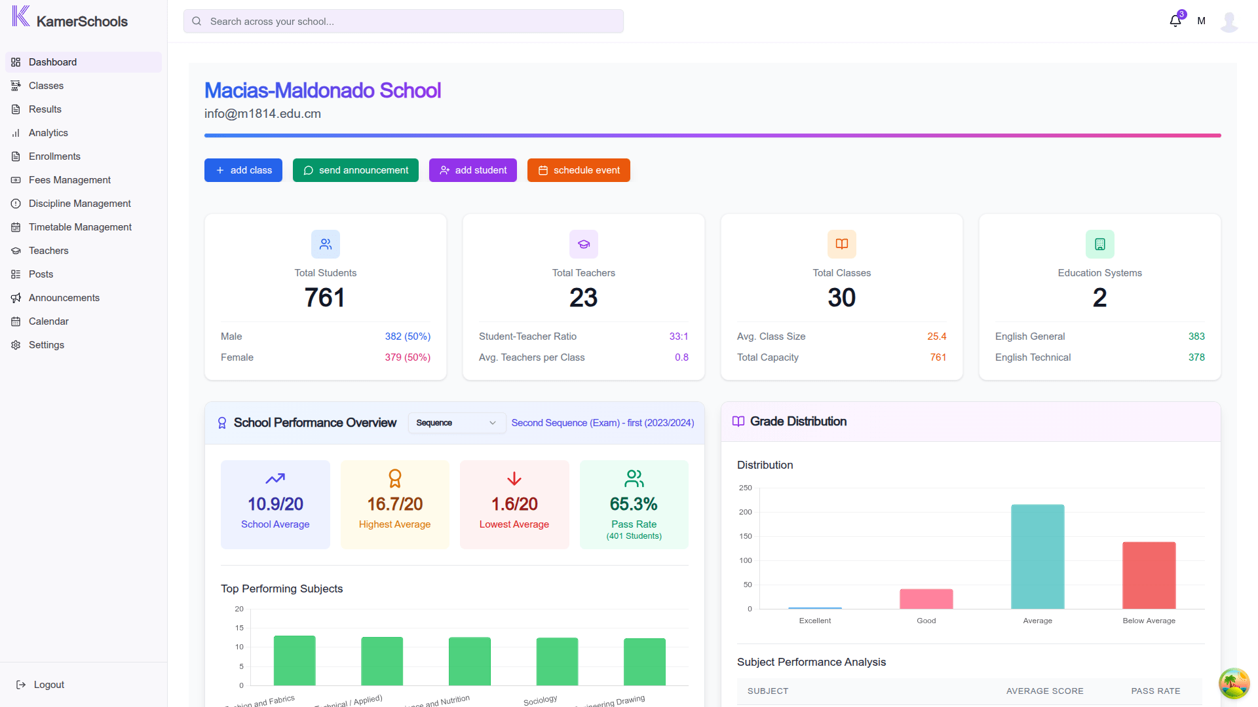
Task: Click the add class button
Action: point(242,170)
